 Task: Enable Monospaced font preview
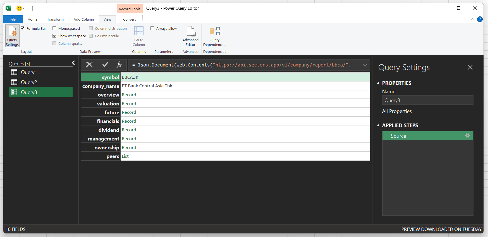(54, 28)
